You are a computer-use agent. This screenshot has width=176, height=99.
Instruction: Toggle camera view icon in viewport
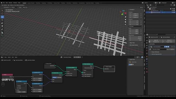click(125, 22)
